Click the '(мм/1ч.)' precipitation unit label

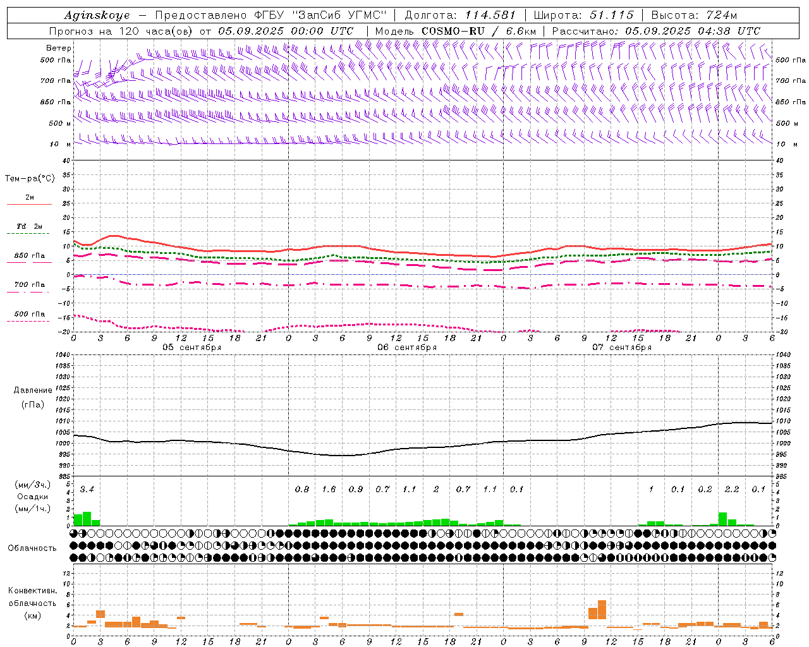[x=33, y=509]
